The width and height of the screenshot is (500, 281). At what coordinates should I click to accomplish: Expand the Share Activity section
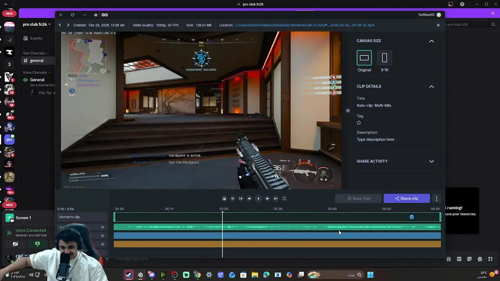tap(432, 161)
